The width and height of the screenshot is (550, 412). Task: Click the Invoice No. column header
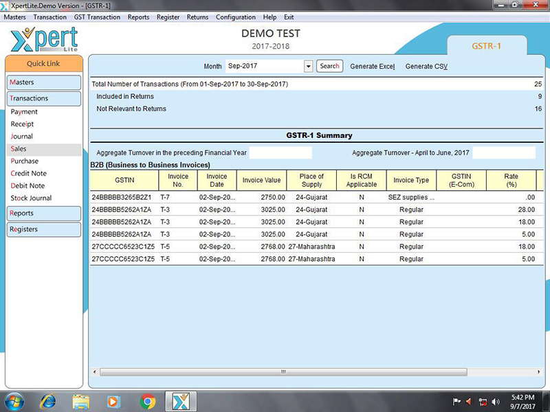[178, 180]
